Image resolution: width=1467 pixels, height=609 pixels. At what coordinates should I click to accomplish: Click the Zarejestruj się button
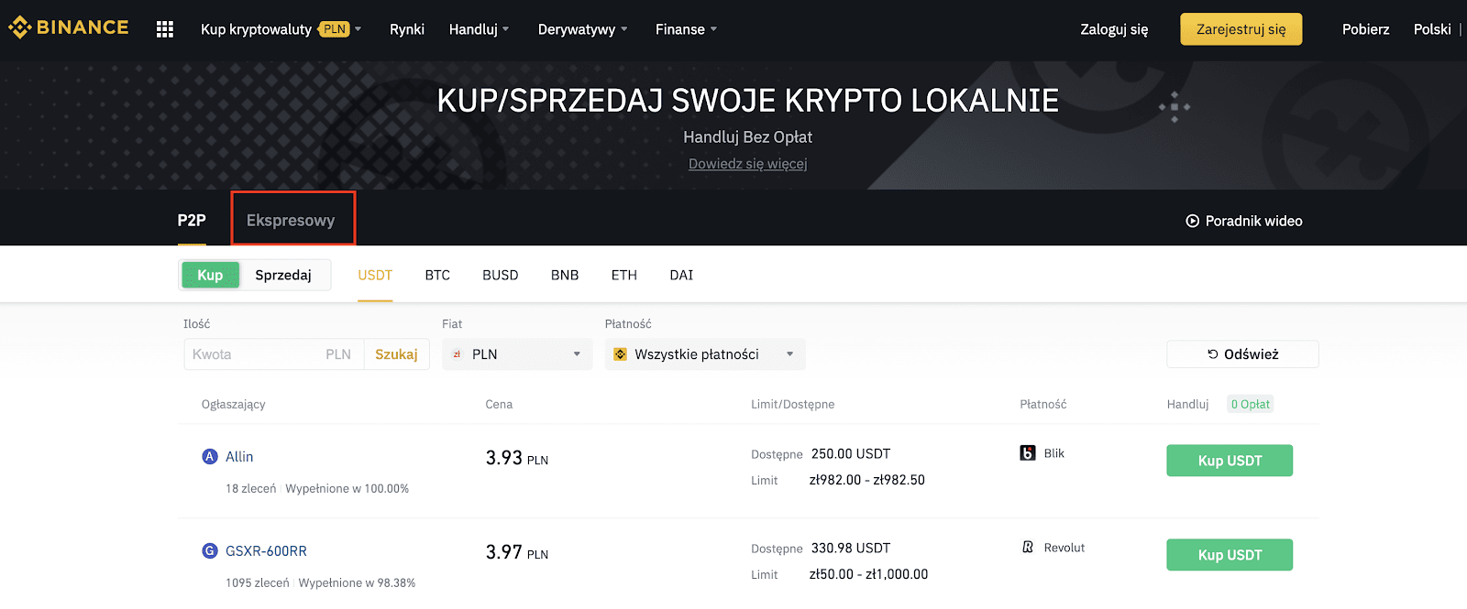coord(1241,29)
